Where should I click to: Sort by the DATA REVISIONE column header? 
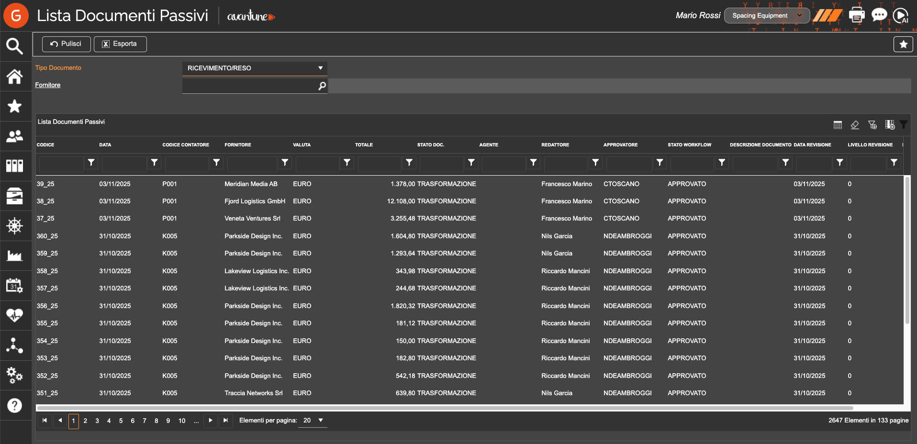(x=812, y=145)
